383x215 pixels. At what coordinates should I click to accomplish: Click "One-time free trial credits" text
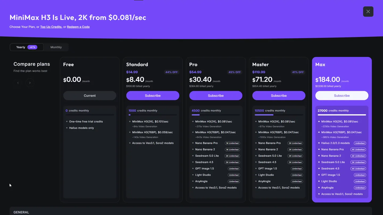[86, 122]
